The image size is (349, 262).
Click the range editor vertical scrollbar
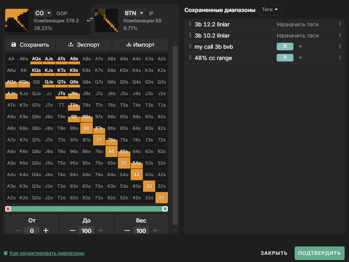175,135
